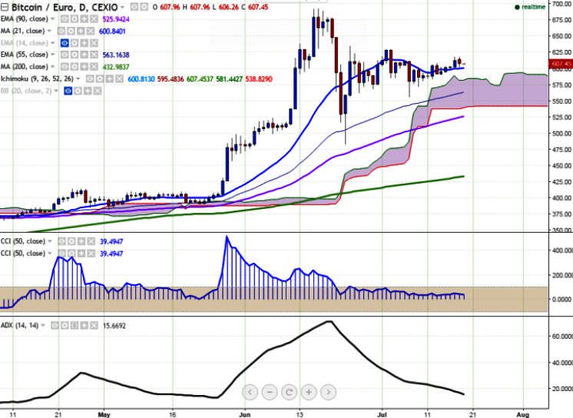Click the current price label 607.45 on axis
573x418 pixels.
click(561, 64)
